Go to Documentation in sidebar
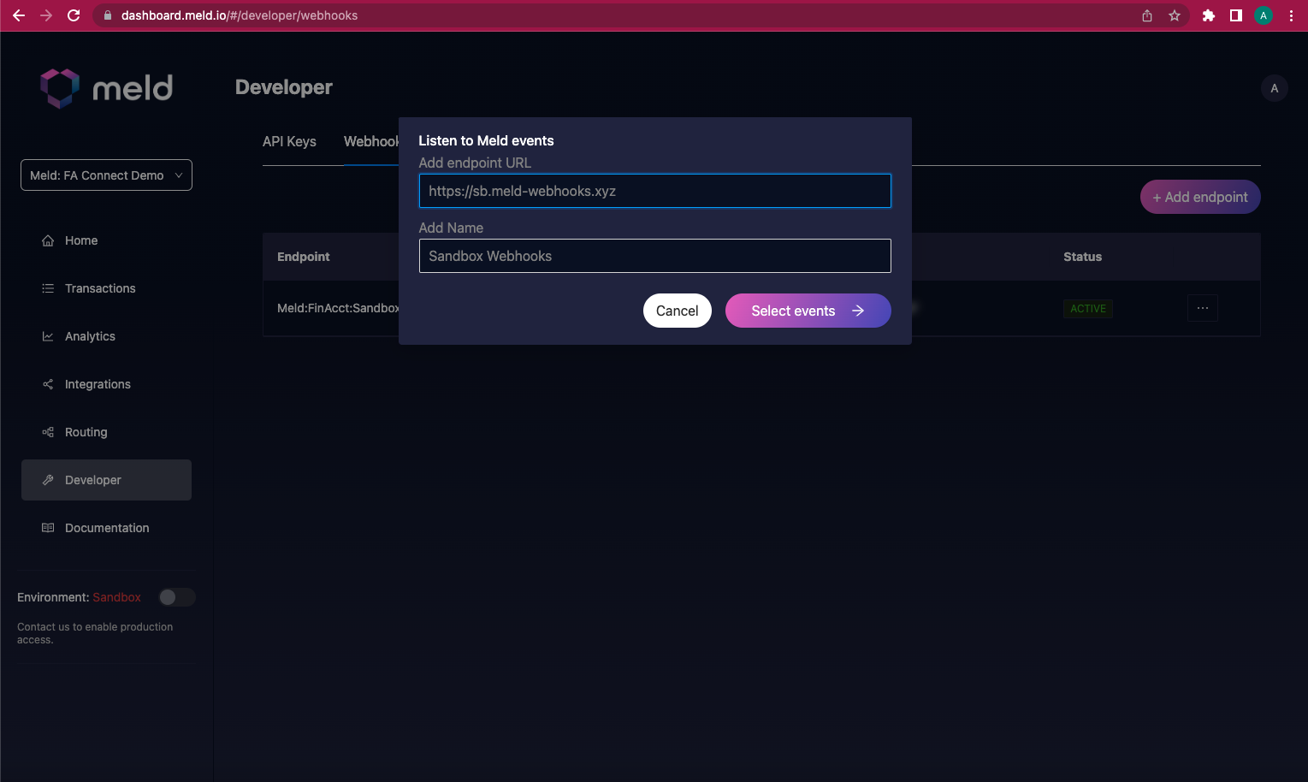Viewport: 1308px width, 782px height. [106, 528]
